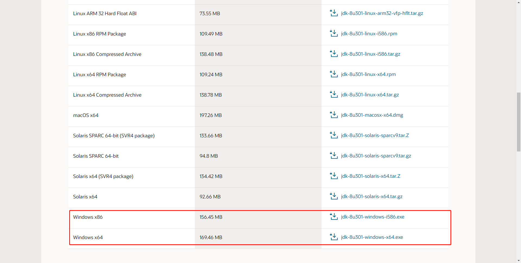
Task: Download jdk-8u301-linux-x64.tar.gz via link
Action: [370, 95]
